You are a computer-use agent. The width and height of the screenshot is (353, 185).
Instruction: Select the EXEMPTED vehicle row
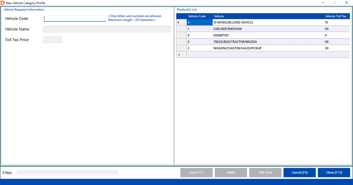[x=221, y=35]
